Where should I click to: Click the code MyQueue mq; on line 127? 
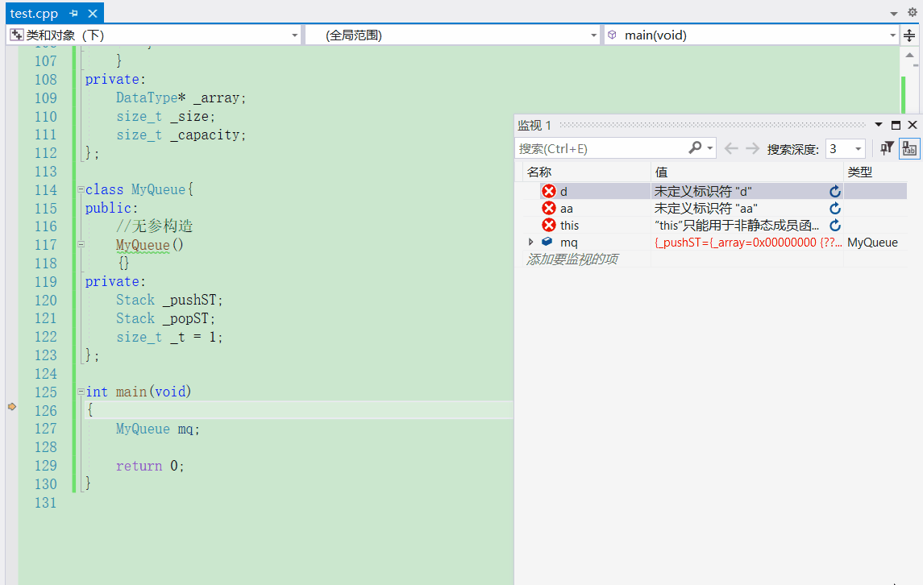(x=157, y=429)
